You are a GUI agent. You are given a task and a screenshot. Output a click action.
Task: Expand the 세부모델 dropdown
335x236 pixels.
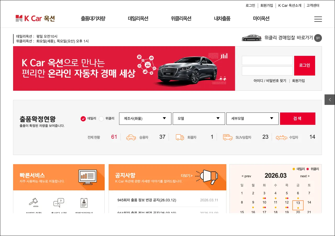(x=252, y=119)
